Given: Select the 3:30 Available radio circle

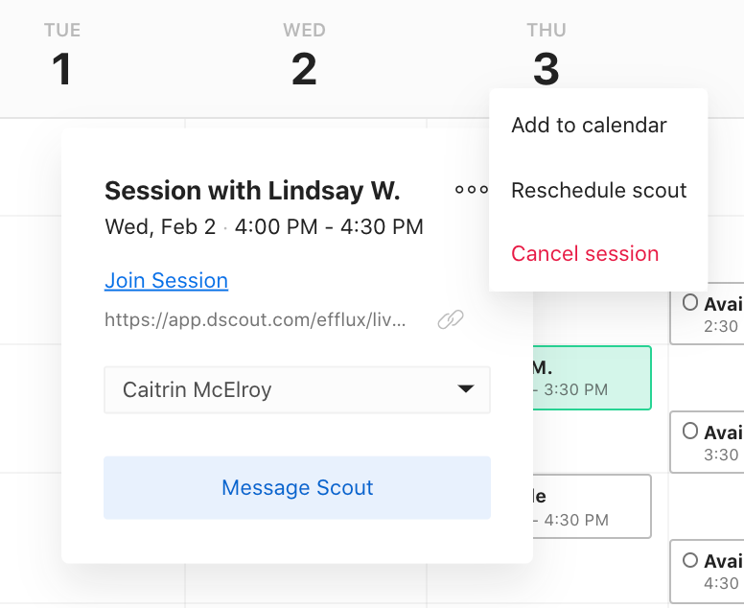Looking at the screenshot, I should [690, 431].
